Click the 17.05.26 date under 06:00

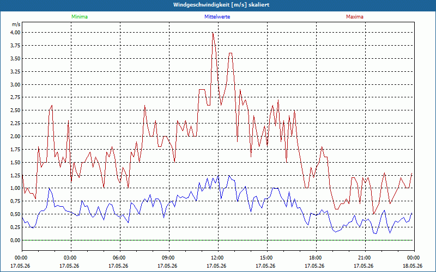118,266
